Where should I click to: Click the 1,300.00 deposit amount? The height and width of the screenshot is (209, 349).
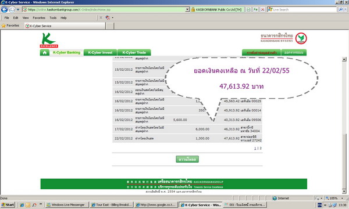tap(202, 138)
